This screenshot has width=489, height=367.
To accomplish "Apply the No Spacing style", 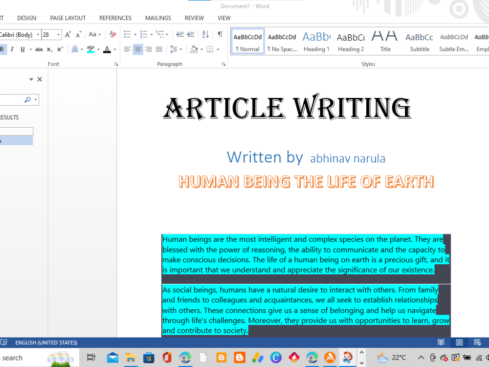I will pyautogui.click(x=282, y=42).
